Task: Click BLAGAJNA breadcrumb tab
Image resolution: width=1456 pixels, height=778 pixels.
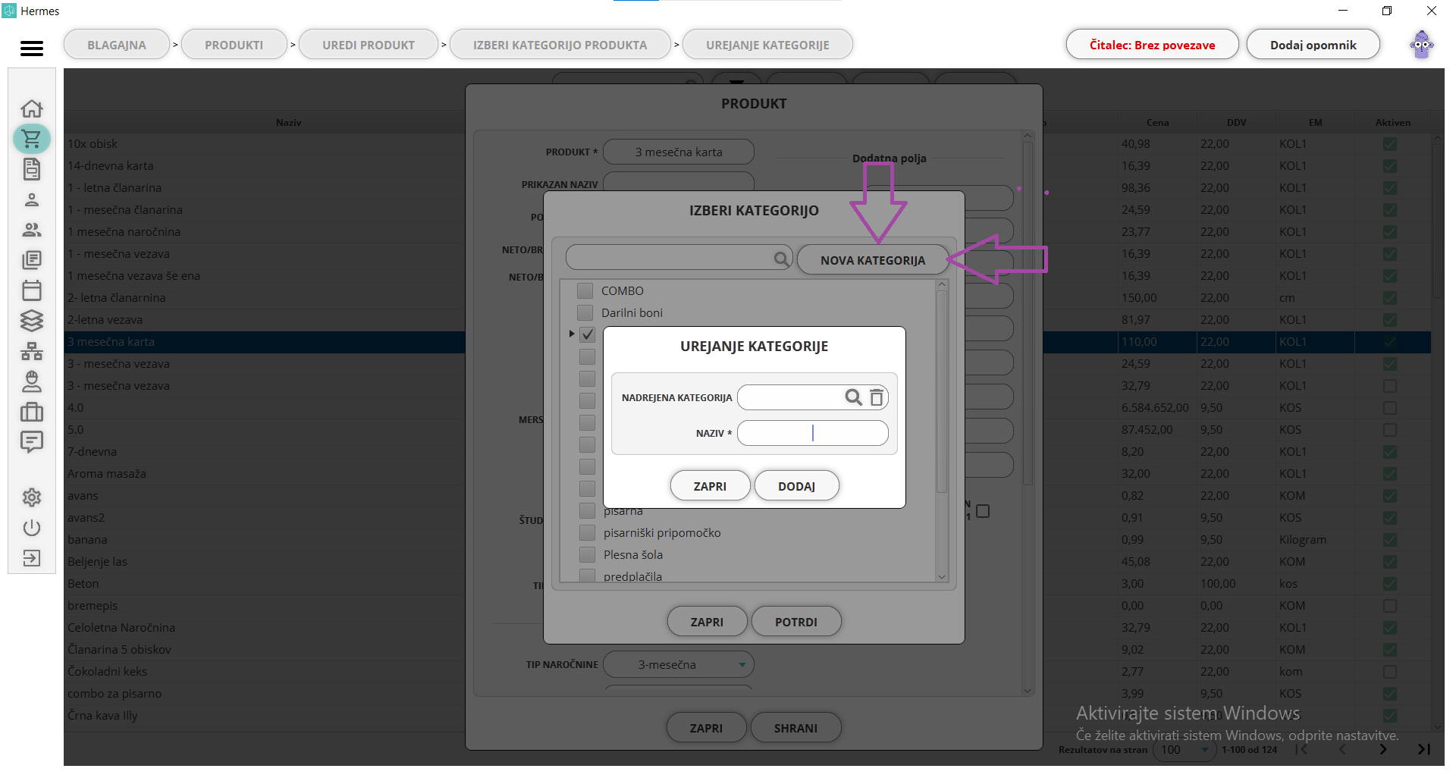Action: [117, 45]
